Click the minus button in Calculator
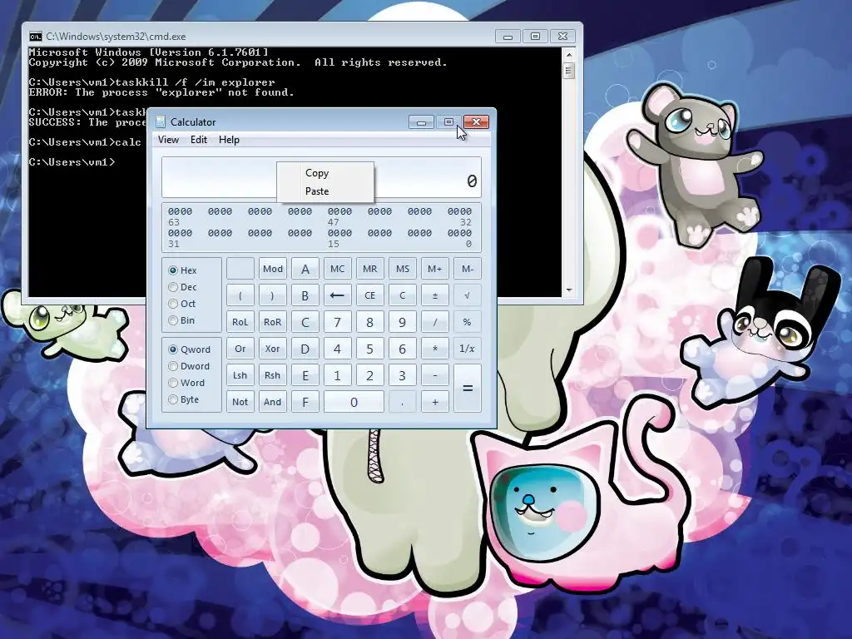This screenshot has height=639, width=852. (434, 375)
